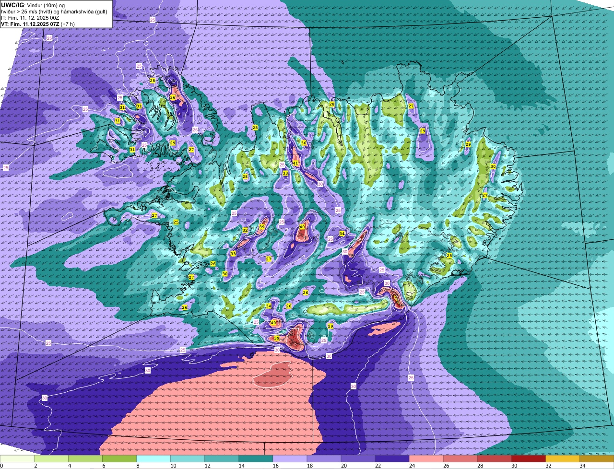
Task: Click the legend tick label 8
Action: tap(137, 466)
